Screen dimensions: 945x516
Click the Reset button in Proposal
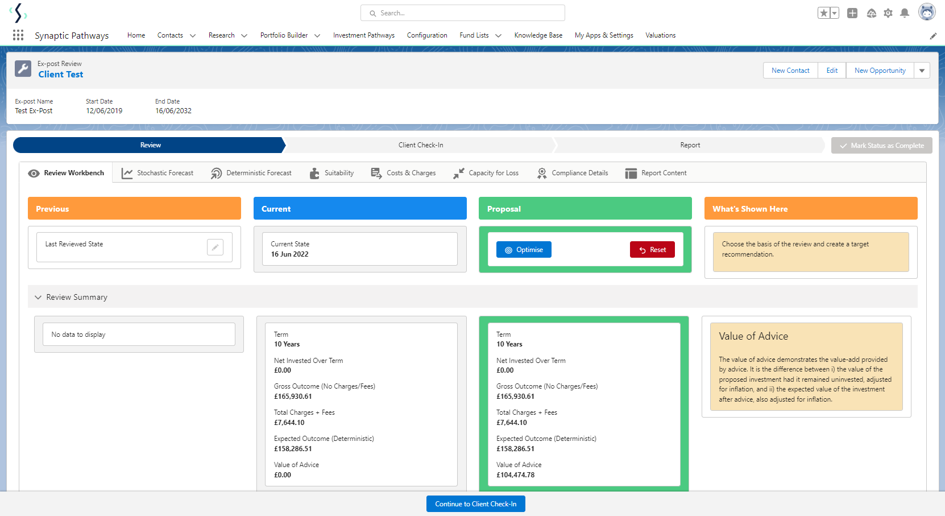pos(652,250)
